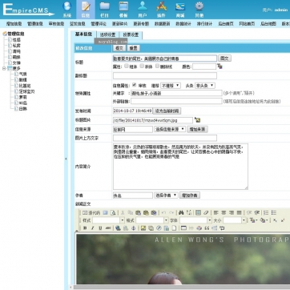
Task: Click the 图文 button beside the title
Action: [224, 58]
